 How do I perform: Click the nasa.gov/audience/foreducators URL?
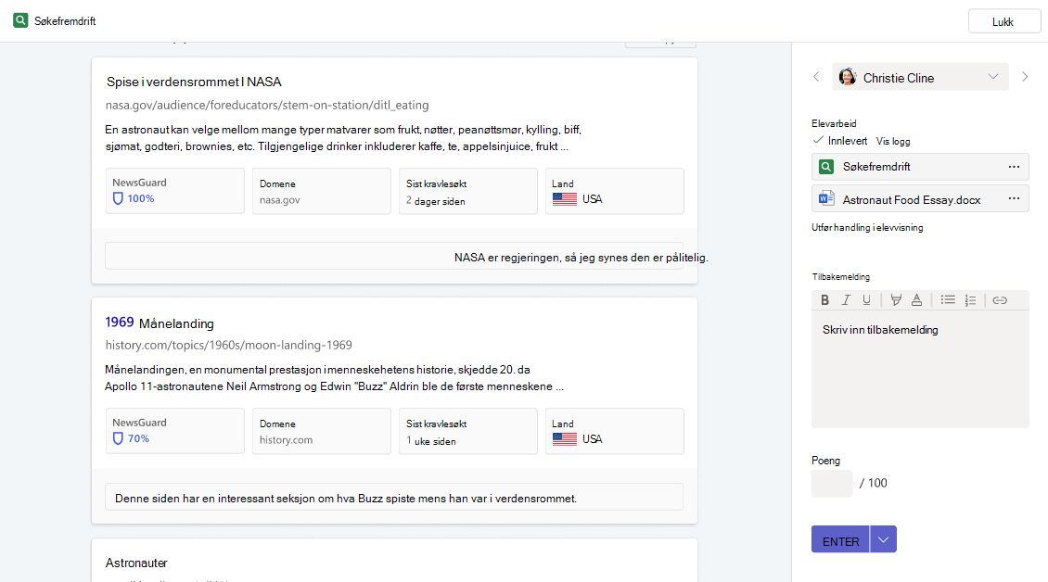point(267,105)
